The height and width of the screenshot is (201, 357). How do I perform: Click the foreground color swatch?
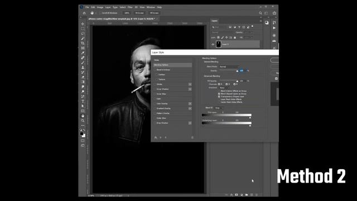click(82, 134)
